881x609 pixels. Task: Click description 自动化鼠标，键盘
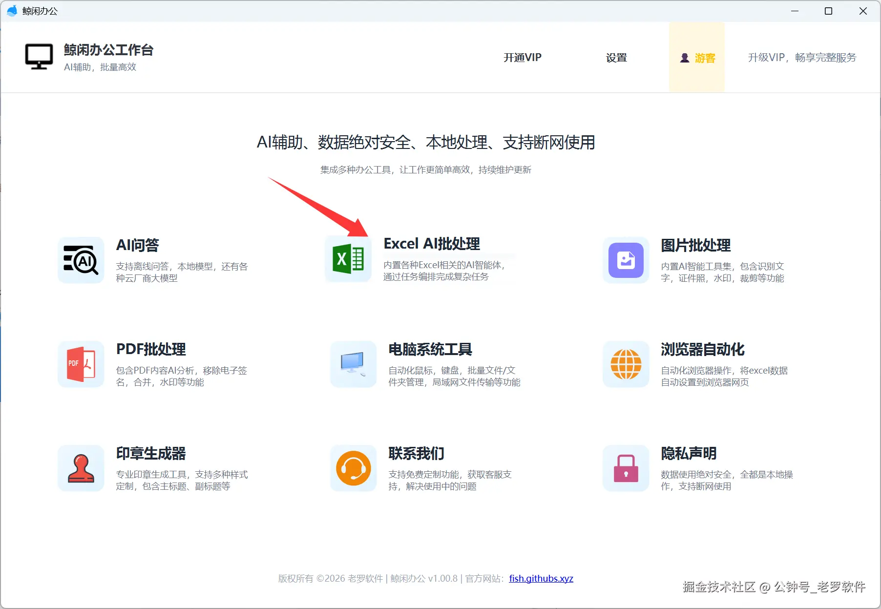click(x=454, y=376)
